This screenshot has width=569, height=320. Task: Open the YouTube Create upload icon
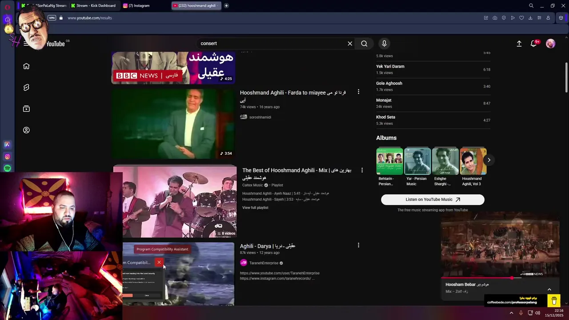pyautogui.click(x=519, y=44)
